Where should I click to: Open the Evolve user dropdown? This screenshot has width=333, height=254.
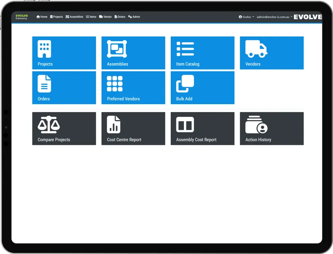(245, 17)
